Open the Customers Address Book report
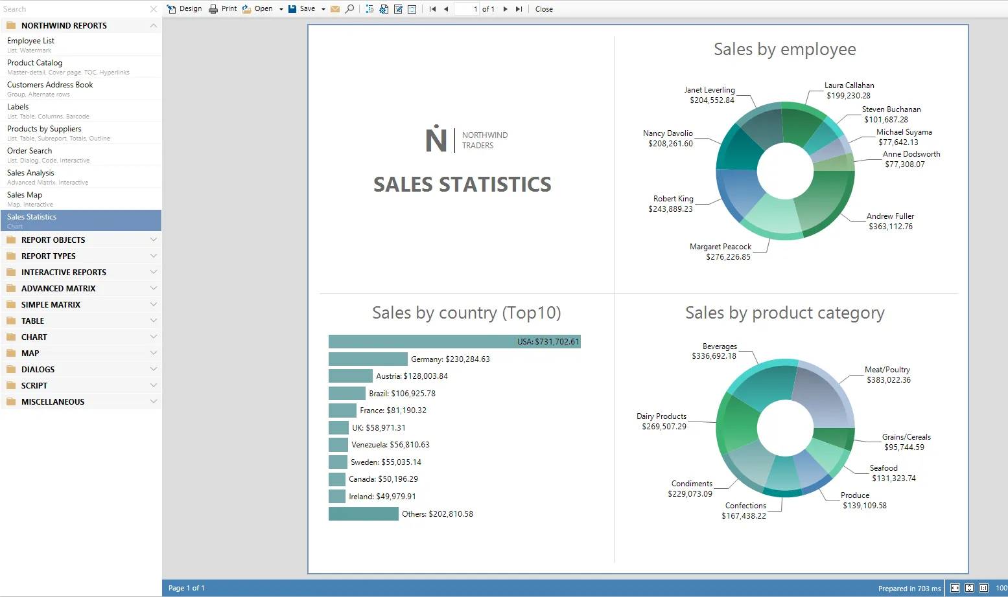Image resolution: width=1008 pixels, height=597 pixels. (81, 89)
